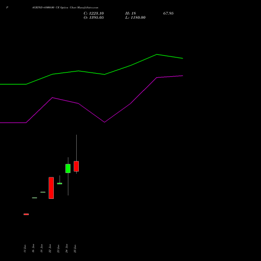261x261 pixels.
Task: Select the large green candle with the long lower wick
Action: click(x=68, y=169)
